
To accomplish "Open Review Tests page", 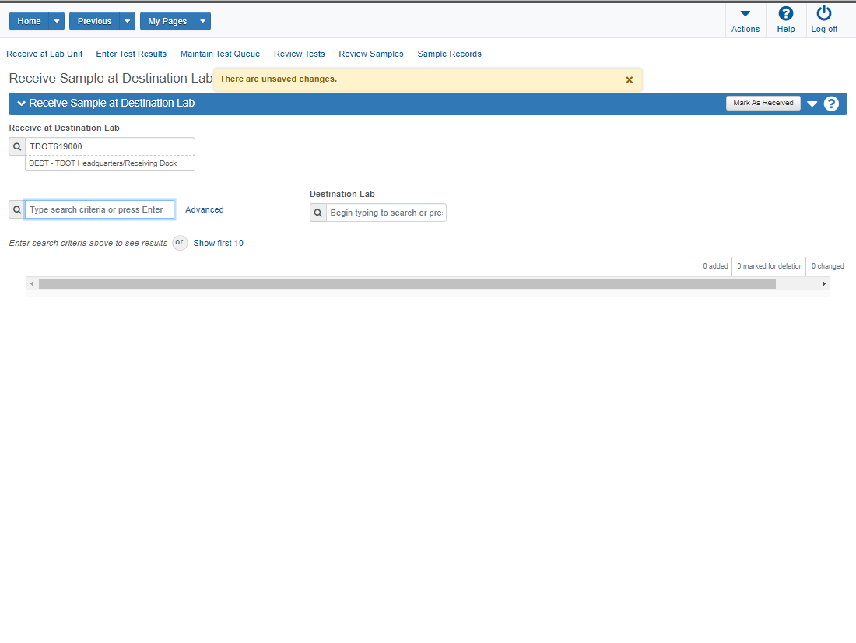I will (x=299, y=54).
